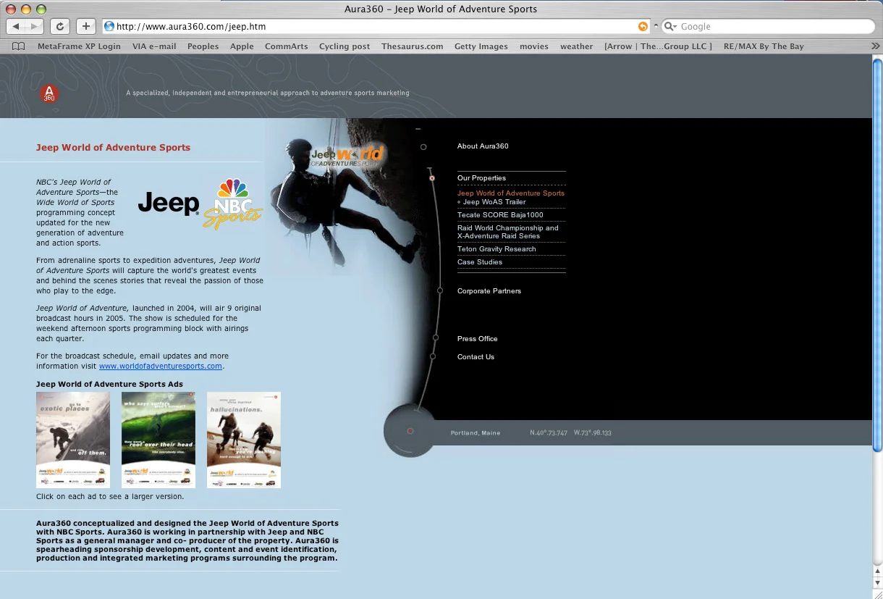Open Getty Images bookmark

481,46
